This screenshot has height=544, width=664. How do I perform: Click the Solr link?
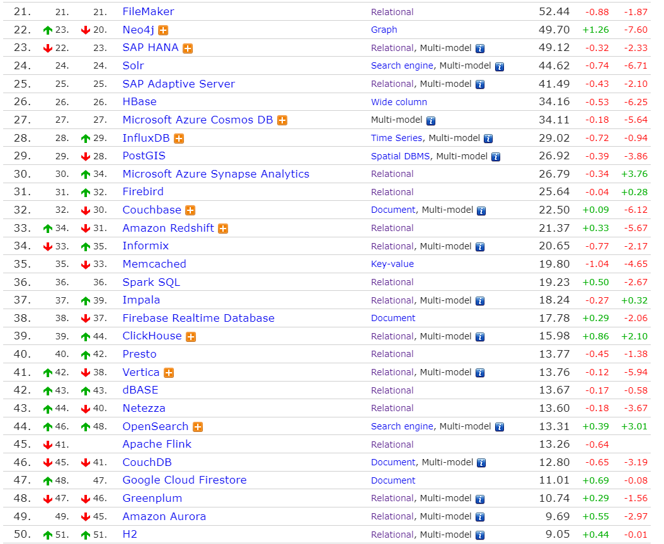134,65
